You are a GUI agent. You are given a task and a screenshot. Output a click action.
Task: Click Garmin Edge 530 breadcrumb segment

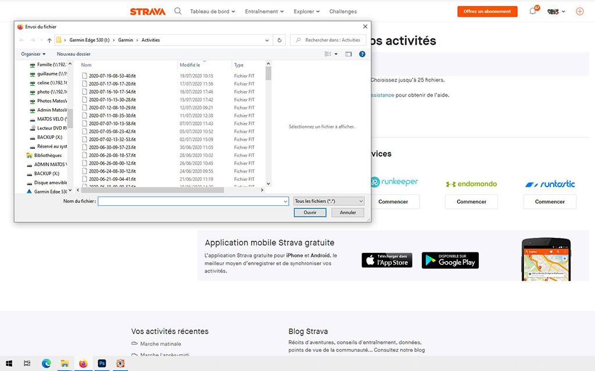[89, 40]
